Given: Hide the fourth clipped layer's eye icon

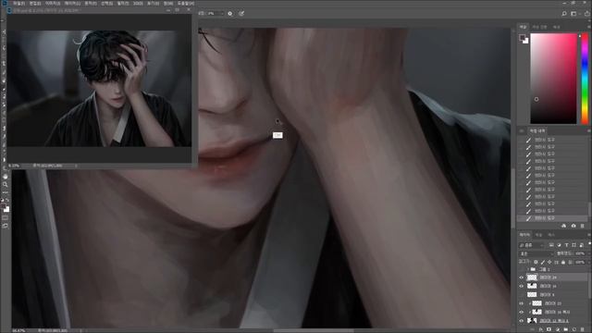Looking at the screenshot, I should 522,303.
